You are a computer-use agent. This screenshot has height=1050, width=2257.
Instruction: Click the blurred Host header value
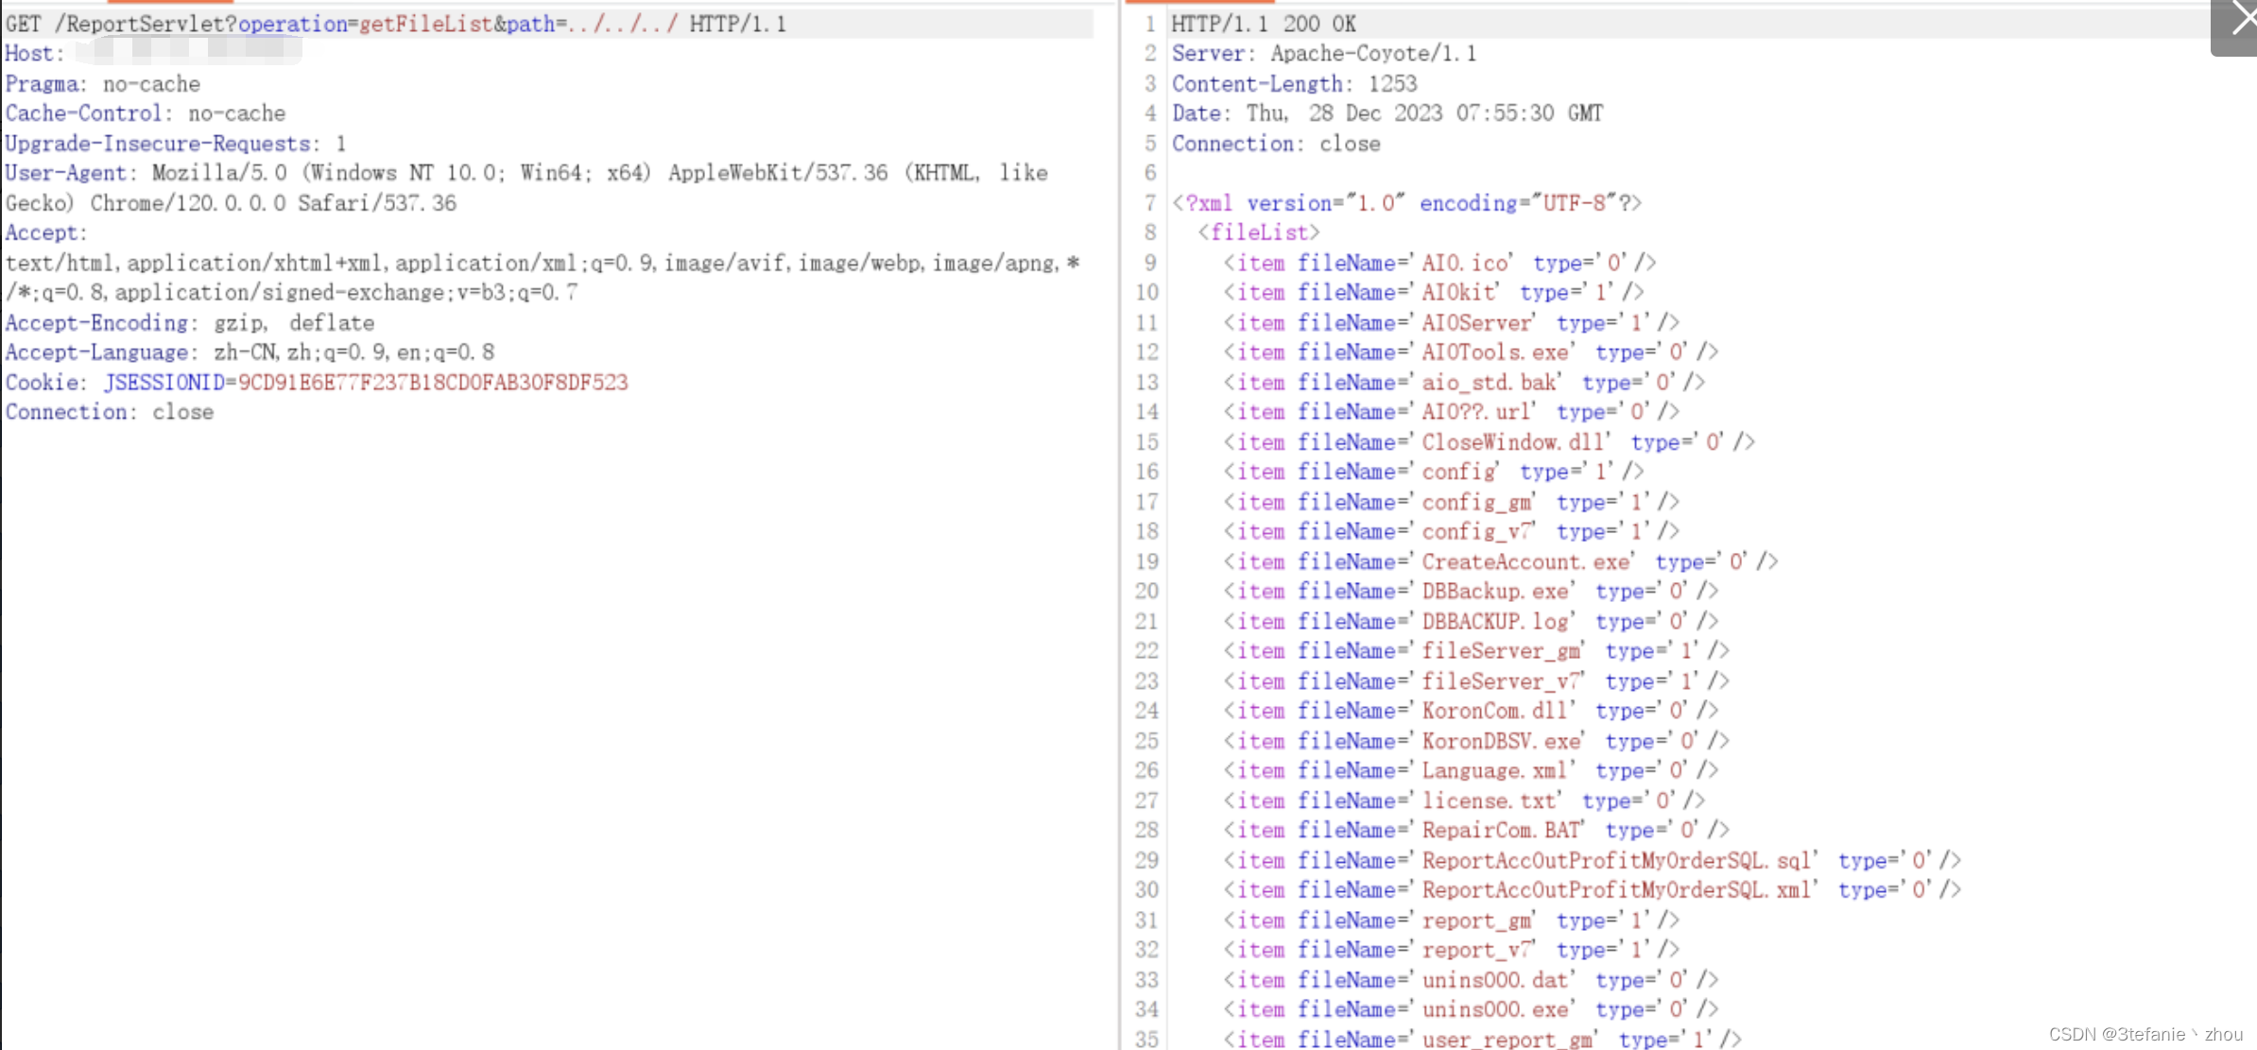pos(187,50)
